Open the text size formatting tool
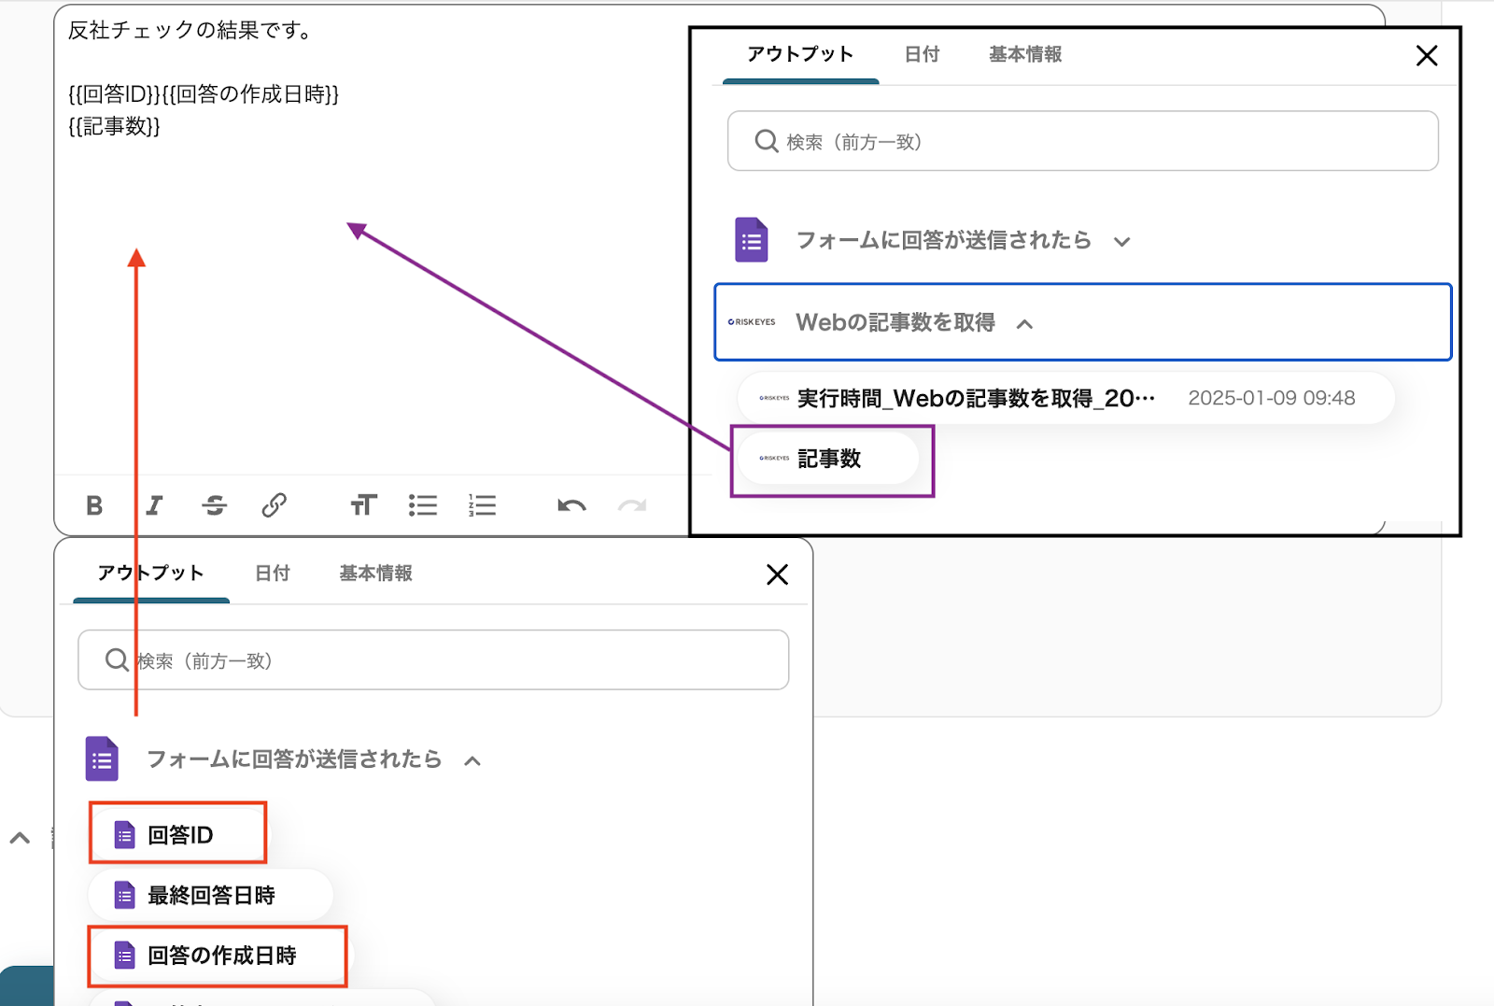 [363, 505]
